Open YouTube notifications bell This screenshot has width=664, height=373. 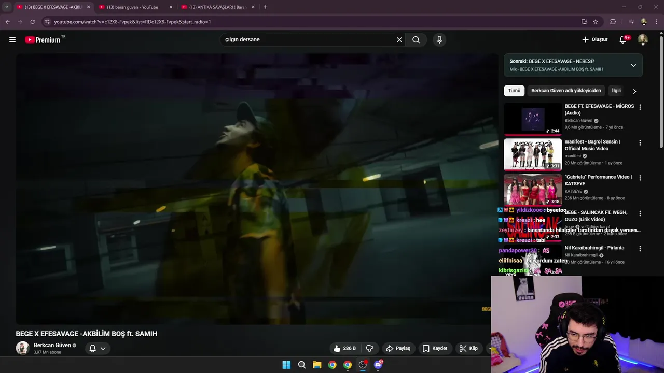[623, 40]
